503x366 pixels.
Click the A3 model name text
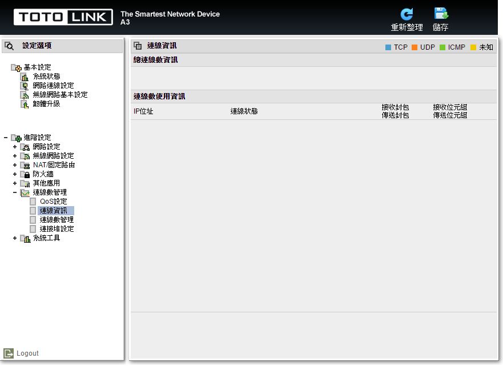click(x=125, y=22)
